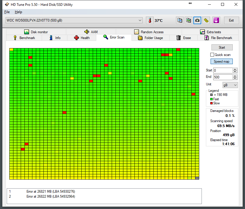Click the purple down-arrow icon
This screenshot has width=245, height=209.
pos(216,20)
